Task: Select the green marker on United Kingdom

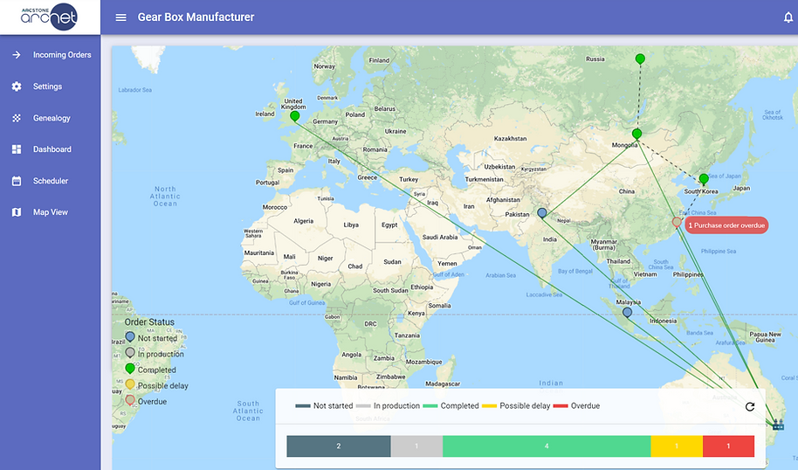Action: point(295,116)
